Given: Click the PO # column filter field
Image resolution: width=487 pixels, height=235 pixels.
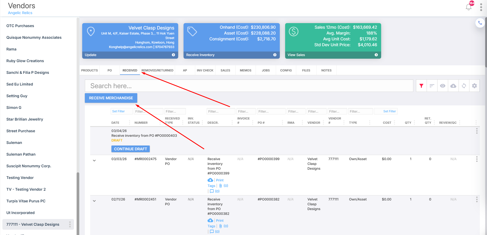Looking at the screenshot, I should click(x=271, y=111).
